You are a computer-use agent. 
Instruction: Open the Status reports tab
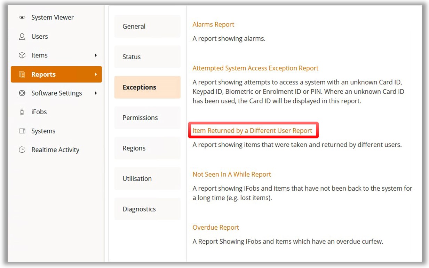[x=147, y=57]
